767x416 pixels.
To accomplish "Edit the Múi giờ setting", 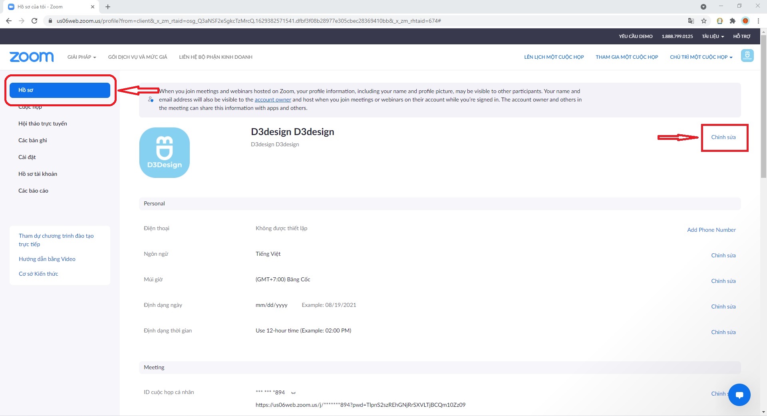I will pos(723,281).
